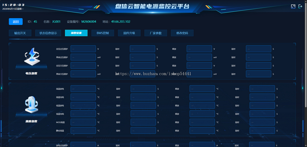Click release 延时 field ending 单体欠压保护 row
The width and height of the screenshot is (307, 147).
coord(259,74)
